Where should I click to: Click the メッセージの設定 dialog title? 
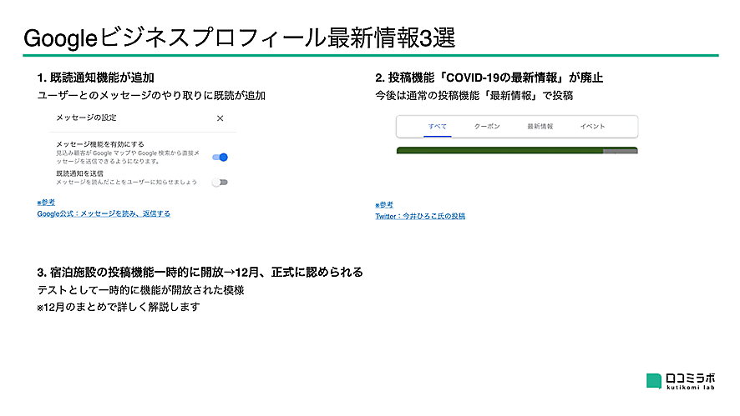(x=81, y=118)
